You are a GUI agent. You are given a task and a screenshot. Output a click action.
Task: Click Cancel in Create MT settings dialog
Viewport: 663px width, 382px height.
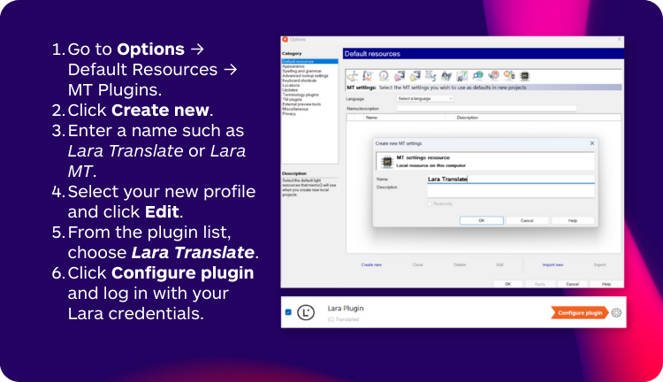coord(527,220)
